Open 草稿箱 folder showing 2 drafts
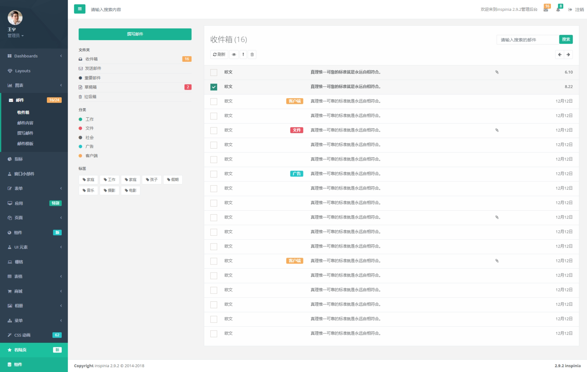 coord(90,87)
